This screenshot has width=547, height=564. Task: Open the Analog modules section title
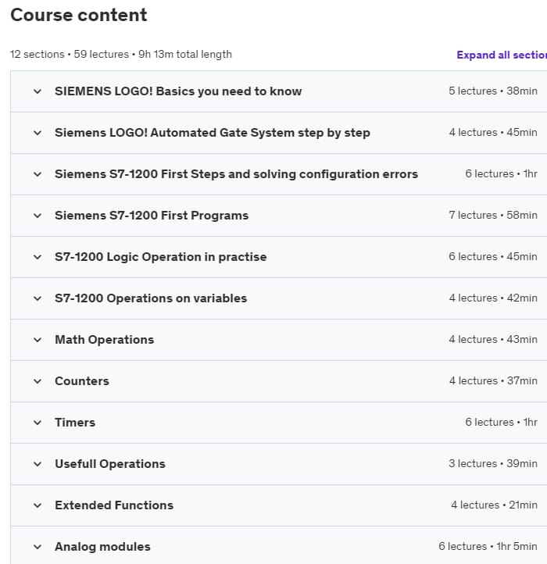(x=102, y=547)
